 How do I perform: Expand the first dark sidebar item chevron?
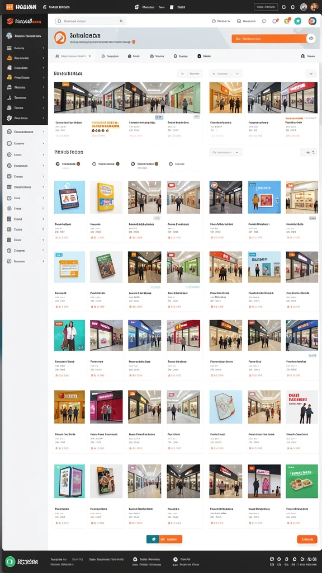pos(44,48)
